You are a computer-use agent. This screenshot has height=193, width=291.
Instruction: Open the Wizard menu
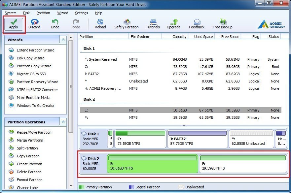[62, 13]
